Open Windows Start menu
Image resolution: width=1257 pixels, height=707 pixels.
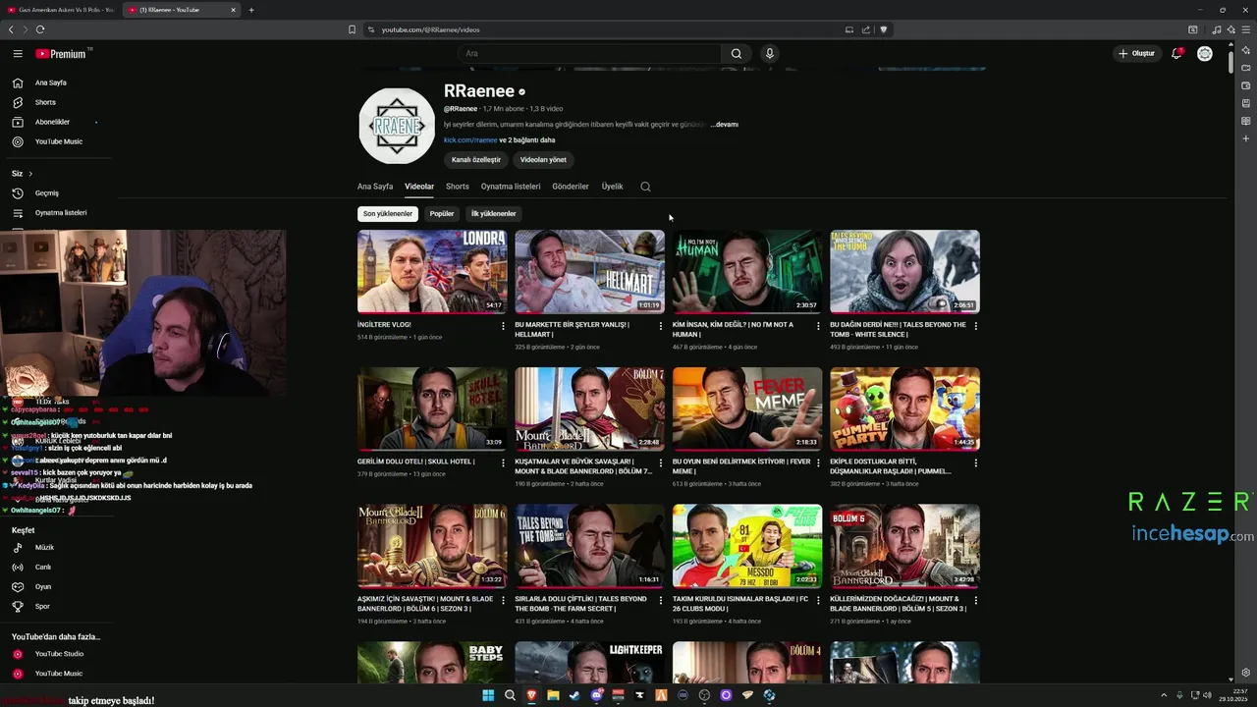[x=488, y=695]
